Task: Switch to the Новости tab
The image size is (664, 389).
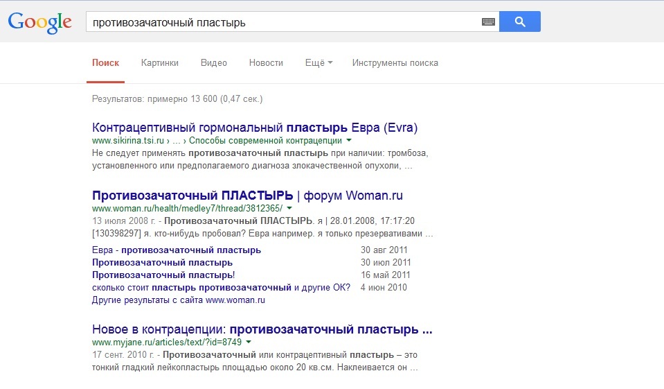Action: tap(266, 63)
